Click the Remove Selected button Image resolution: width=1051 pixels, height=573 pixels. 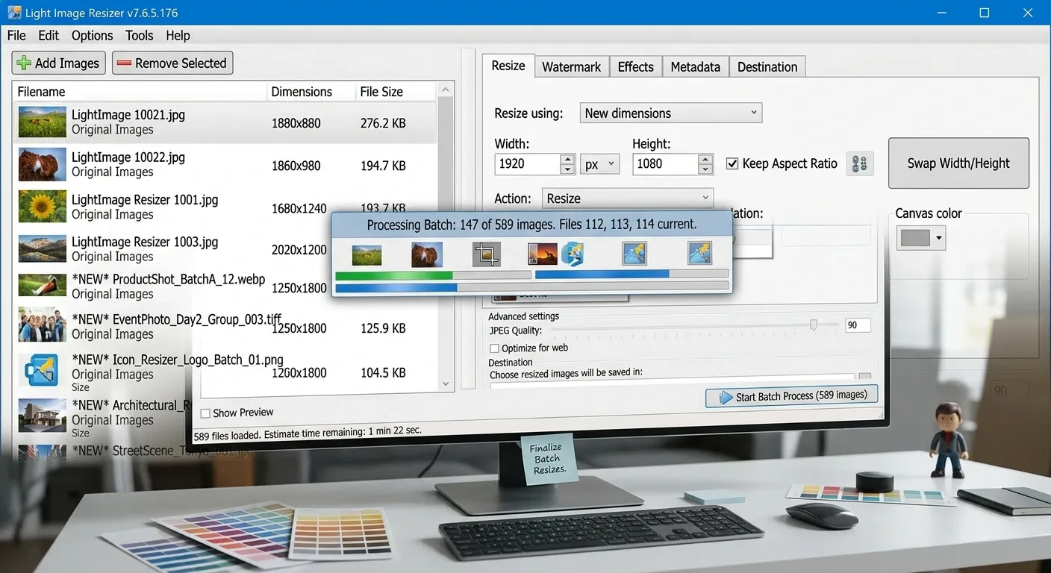click(172, 63)
